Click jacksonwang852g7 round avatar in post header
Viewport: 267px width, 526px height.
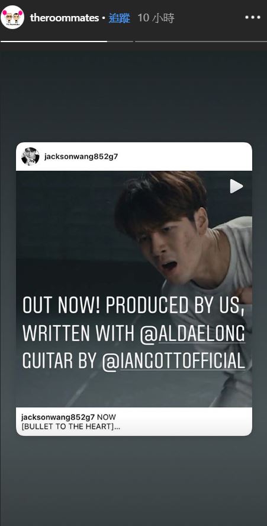tap(30, 157)
